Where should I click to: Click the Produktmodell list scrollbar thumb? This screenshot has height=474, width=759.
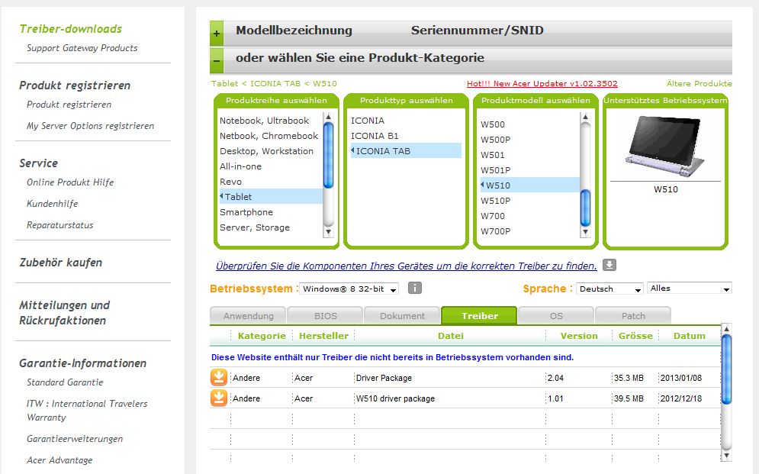(x=585, y=208)
